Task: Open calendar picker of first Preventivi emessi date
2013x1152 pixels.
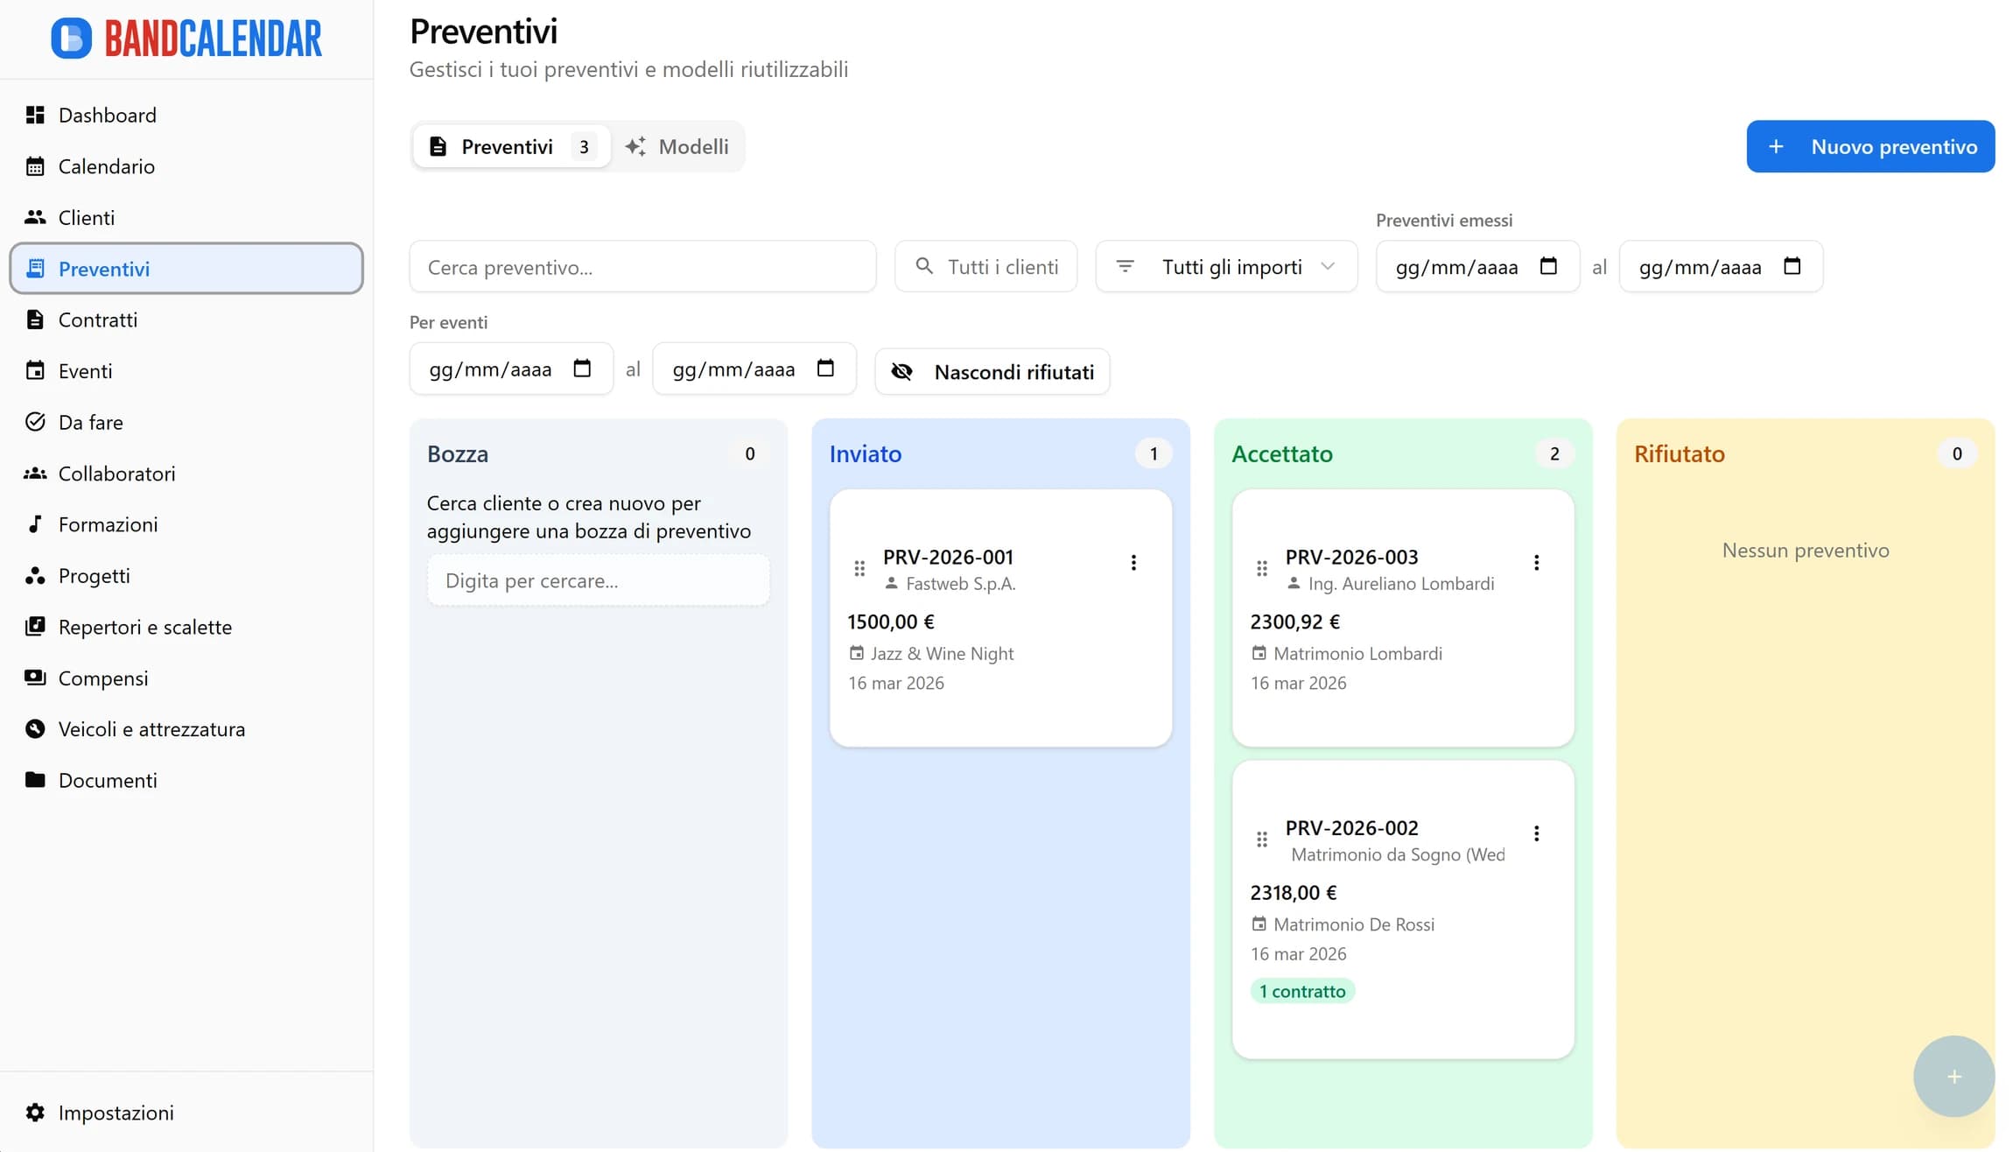Action: point(1547,266)
